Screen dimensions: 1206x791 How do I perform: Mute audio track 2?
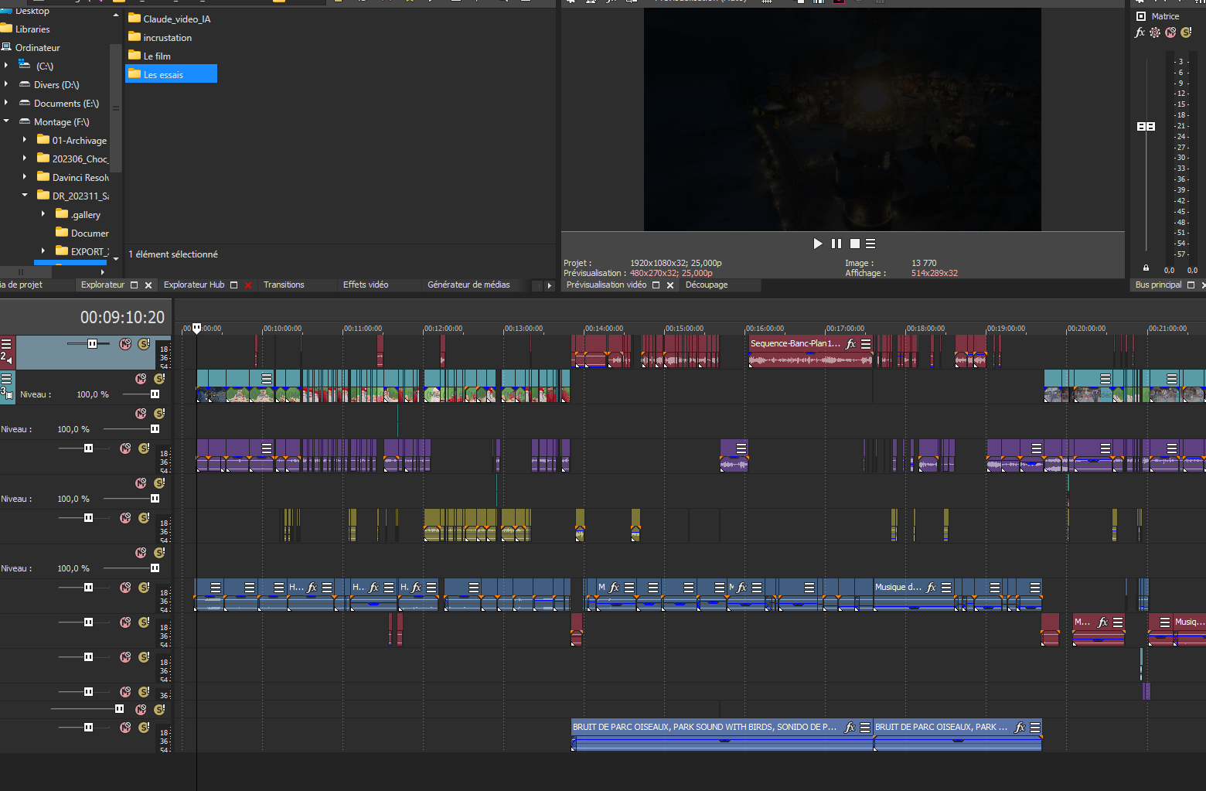[125, 344]
